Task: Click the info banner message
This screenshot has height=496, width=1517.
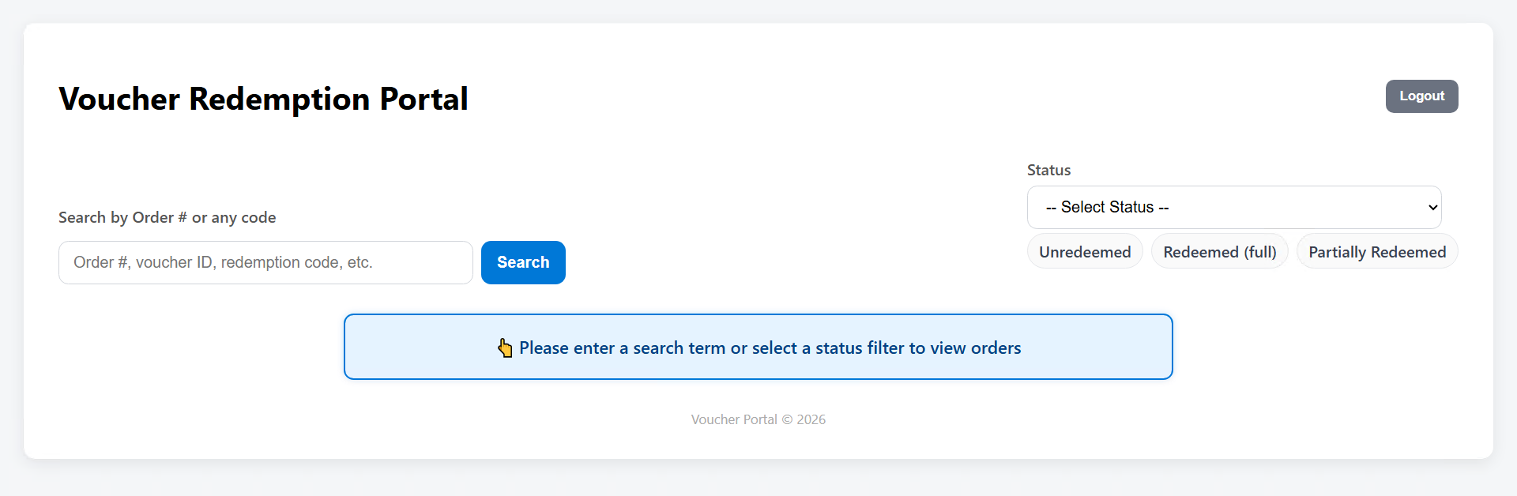Action: pos(770,348)
